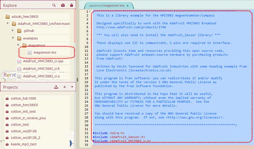The width and height of the screenshot is (254, 149).
Task: Collapse the Adafruit_HMC5883_Unified-master folder
Action: (7, 23)
